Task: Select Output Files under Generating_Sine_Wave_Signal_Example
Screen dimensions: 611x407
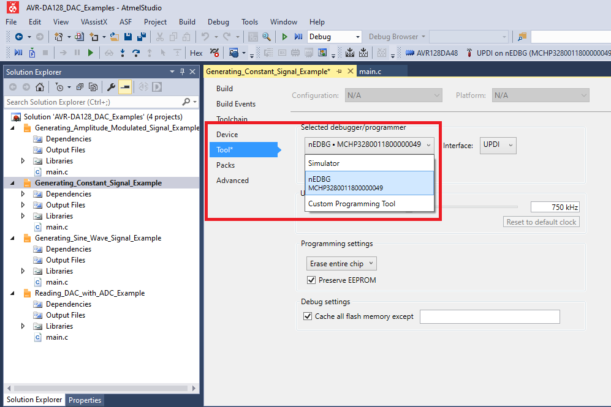Action: 66,260
